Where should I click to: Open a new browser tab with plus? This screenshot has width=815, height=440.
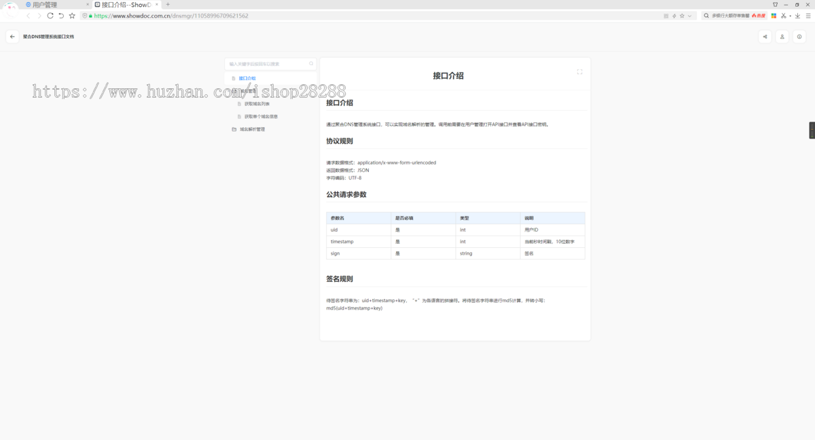168,5
